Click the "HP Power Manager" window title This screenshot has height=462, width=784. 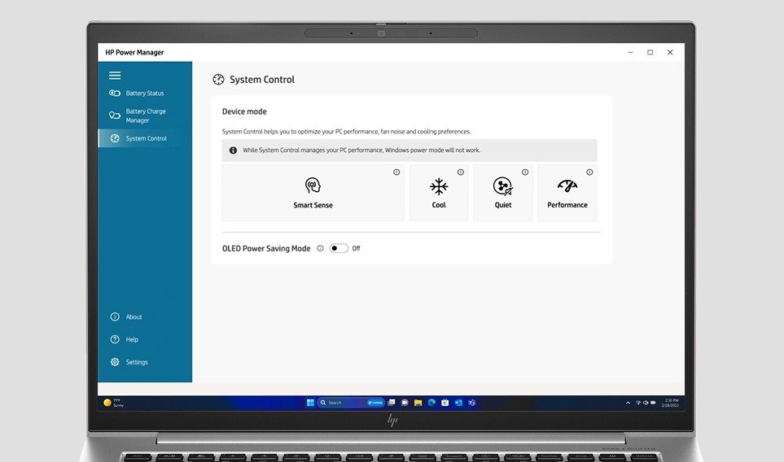134,52
